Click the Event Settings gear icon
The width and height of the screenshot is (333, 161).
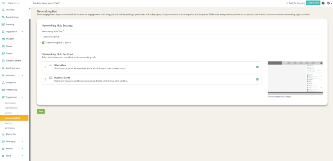tap(3, 17)
